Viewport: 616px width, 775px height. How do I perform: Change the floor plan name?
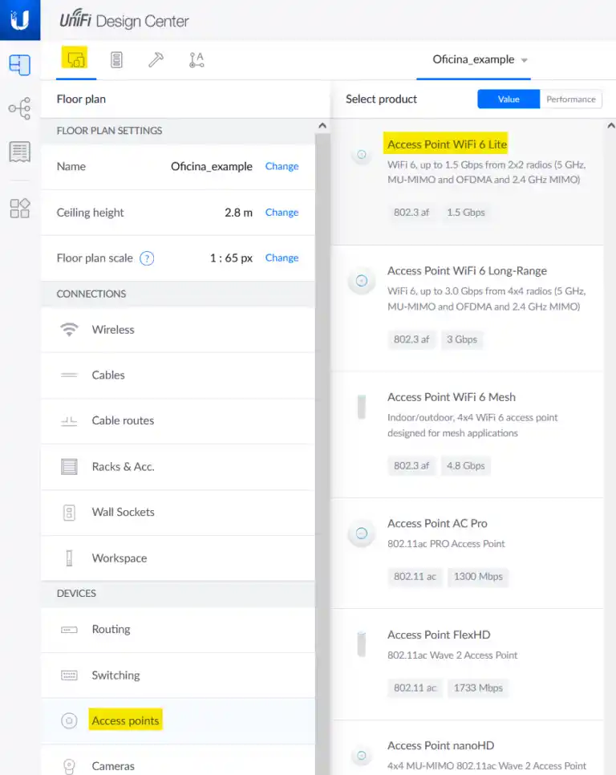[x=282, y=167]
